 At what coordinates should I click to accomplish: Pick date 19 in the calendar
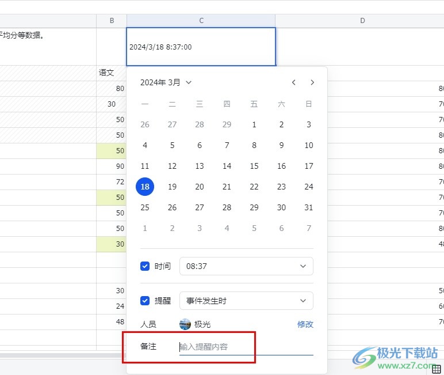click(x=172, y=187)
